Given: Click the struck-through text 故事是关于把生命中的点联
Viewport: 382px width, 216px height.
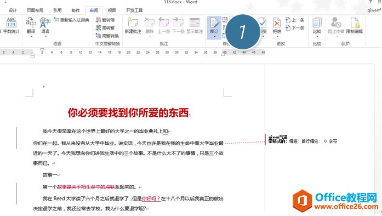Looking at the screenshot, I should point(85,187).
